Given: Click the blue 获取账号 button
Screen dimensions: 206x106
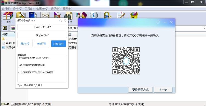Looking at the screenshot, I should [59, 44].
